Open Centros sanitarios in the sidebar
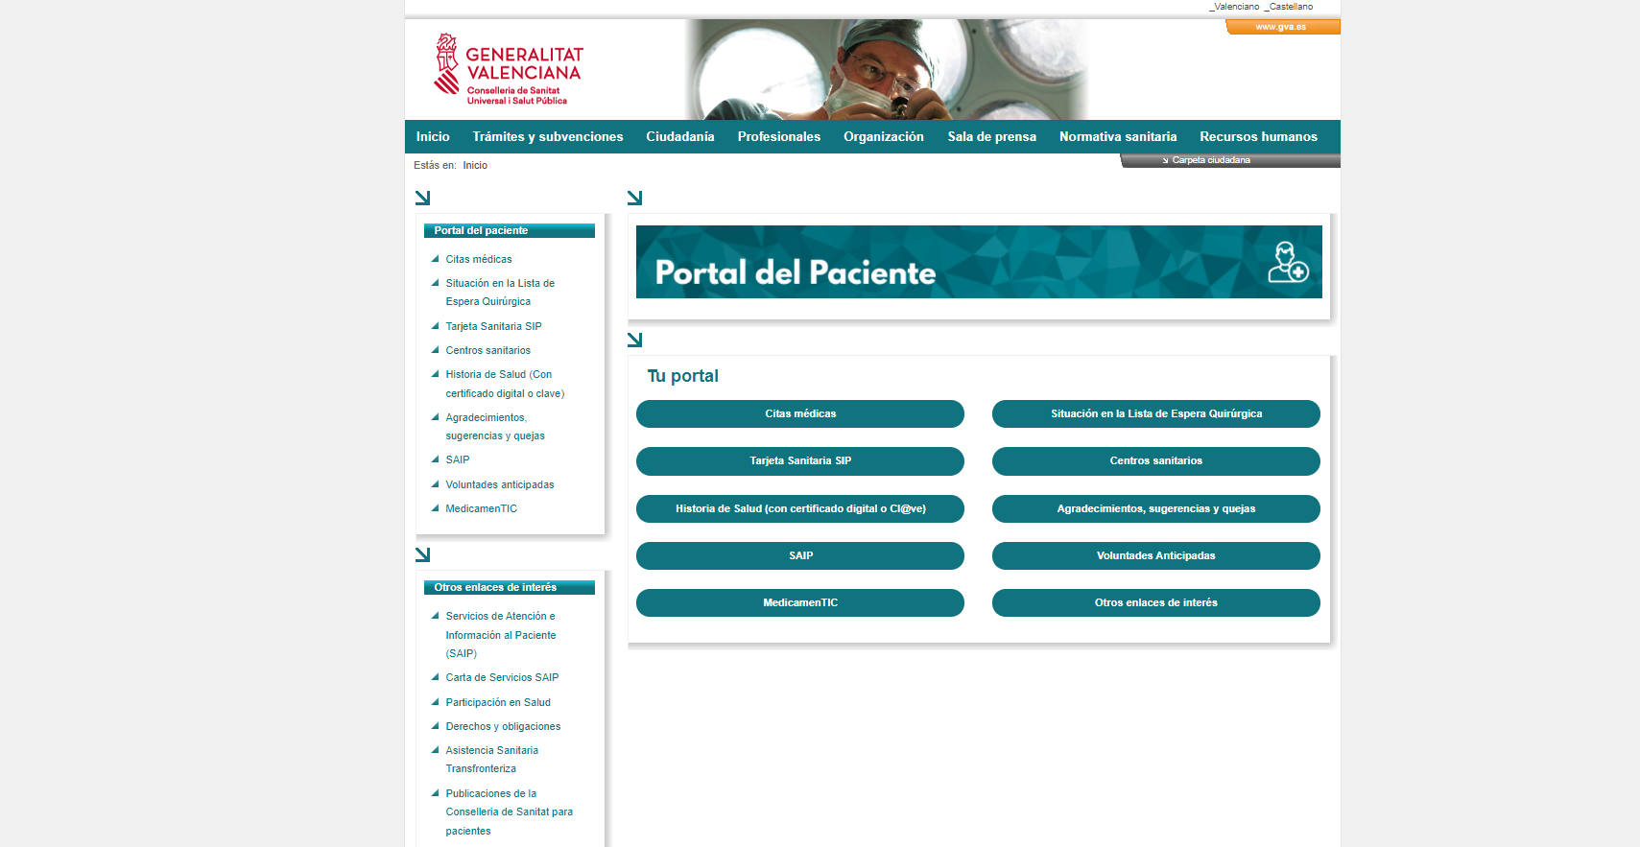This screenshot has height=847, width=1640. [487, 351]
